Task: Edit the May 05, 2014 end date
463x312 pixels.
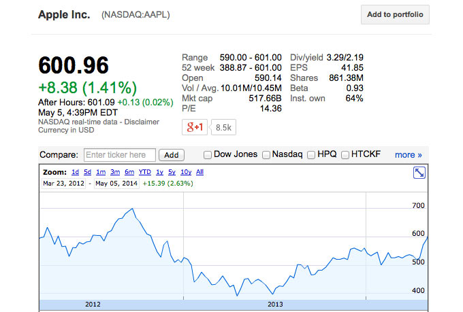Action: (x=116, y=184)
